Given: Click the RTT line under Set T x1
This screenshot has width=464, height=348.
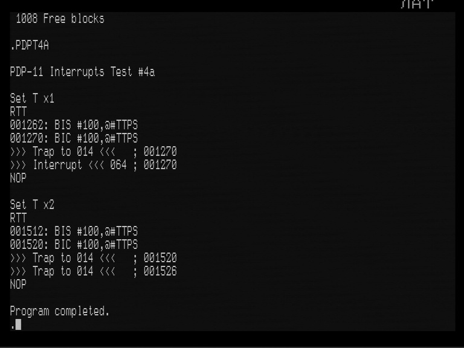Looking at the screenshot, I should click(19, 112).
